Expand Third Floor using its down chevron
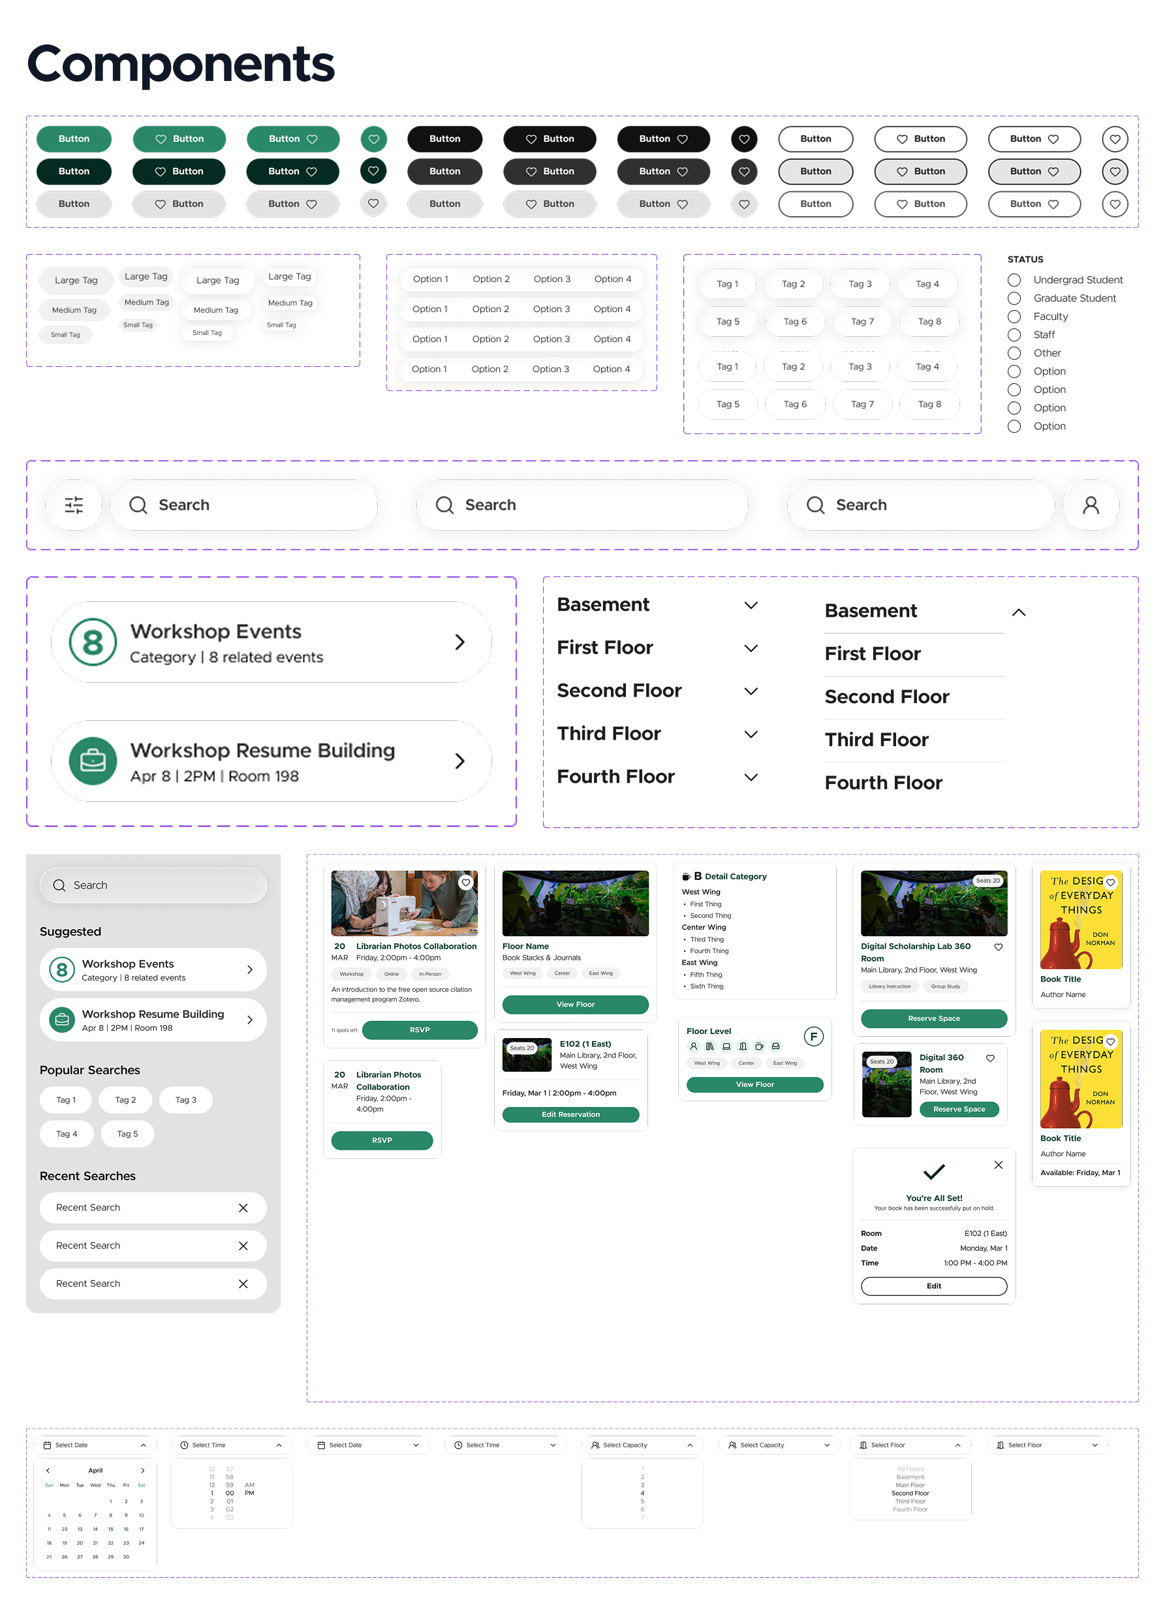 751,734
